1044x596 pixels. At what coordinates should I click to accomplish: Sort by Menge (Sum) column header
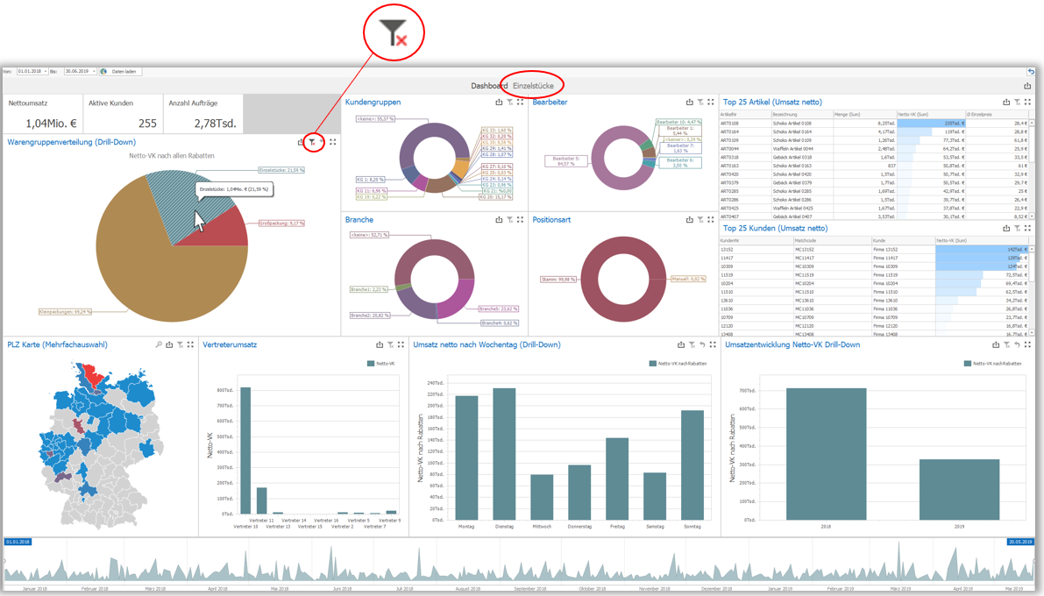864,115
